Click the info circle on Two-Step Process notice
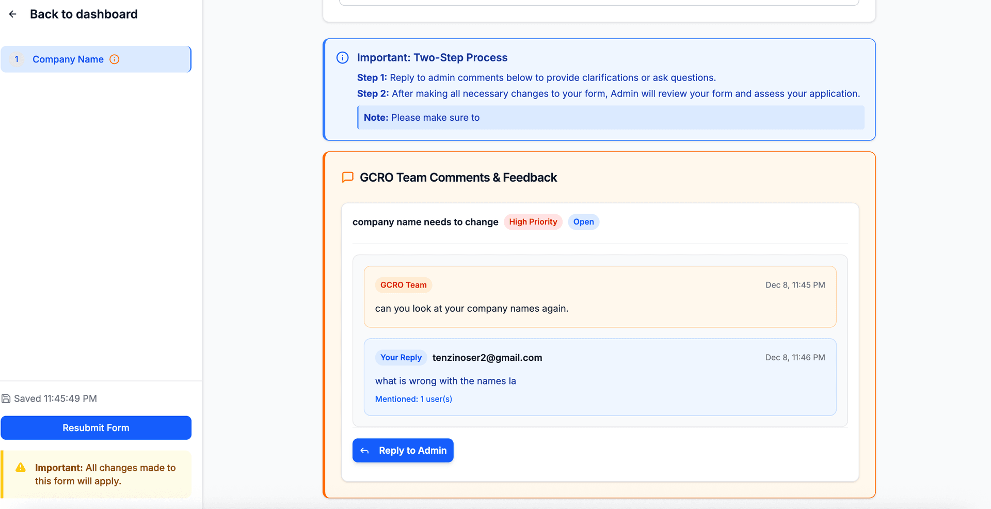This screenshot has height=509, width=991. tap(342, 57)
